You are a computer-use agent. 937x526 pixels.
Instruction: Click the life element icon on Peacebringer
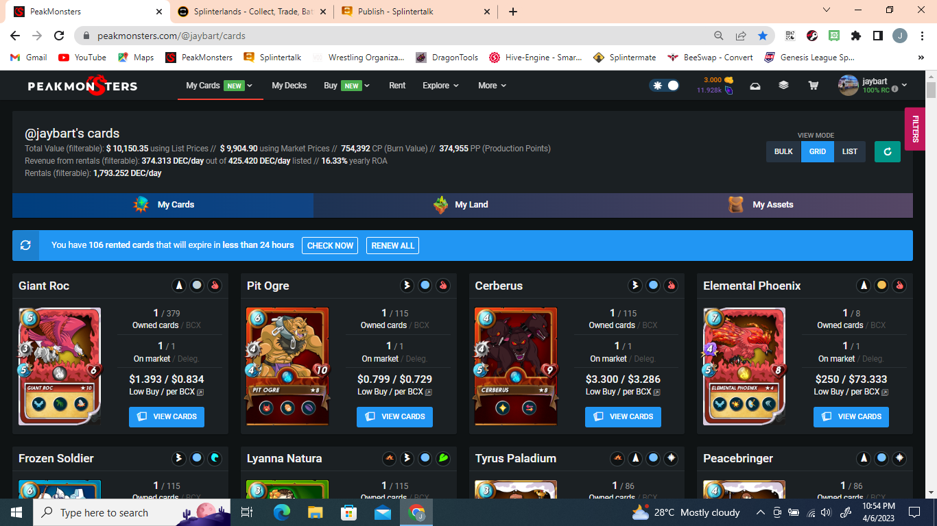(899, 458)
